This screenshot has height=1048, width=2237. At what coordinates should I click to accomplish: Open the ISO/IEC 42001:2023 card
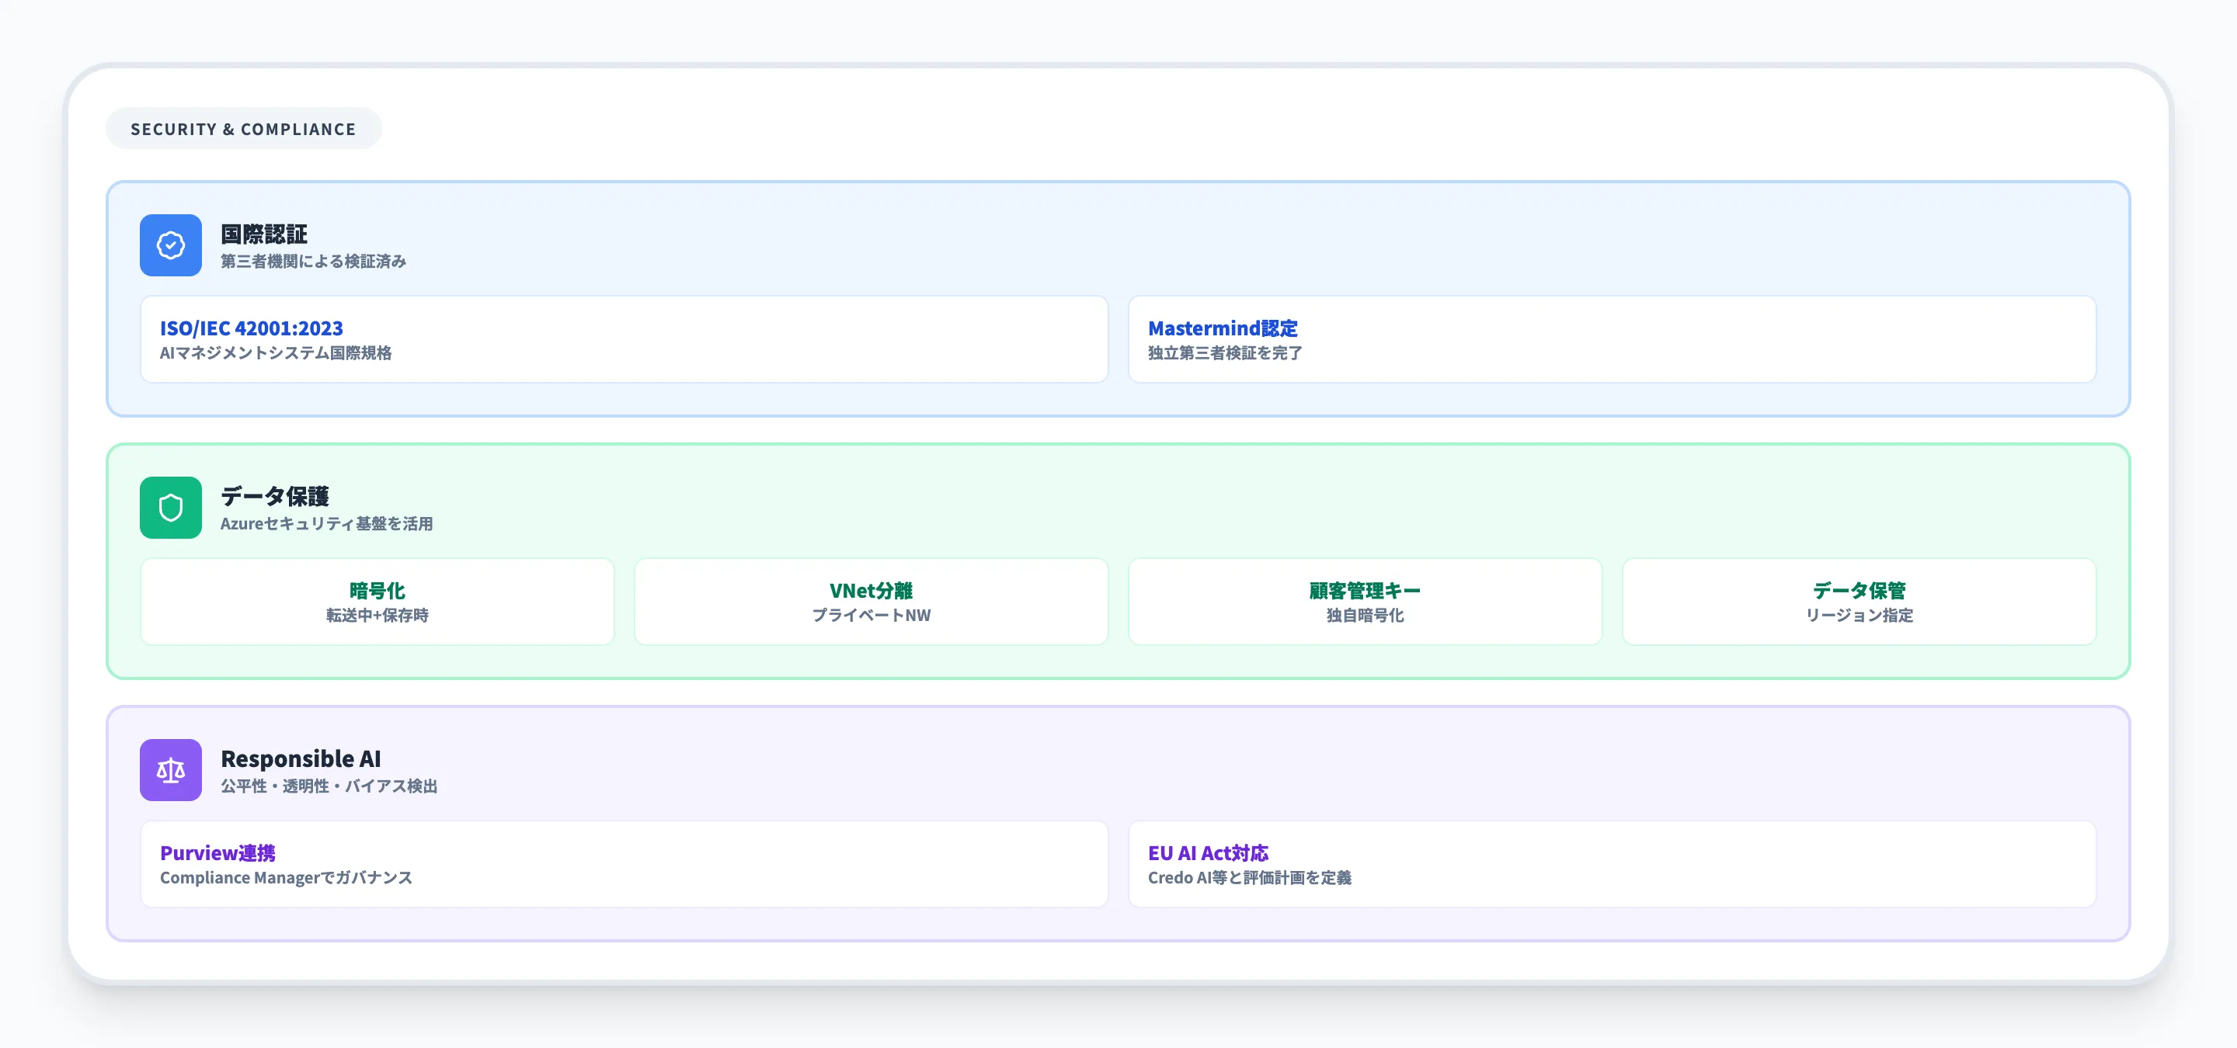click(624, 339)
